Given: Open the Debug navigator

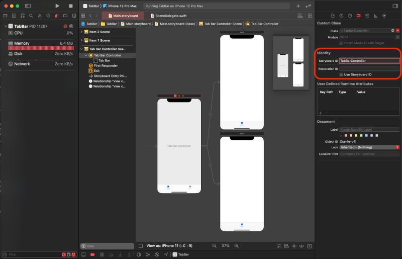Looking at the screenshot, I should (x=57, y=16).
